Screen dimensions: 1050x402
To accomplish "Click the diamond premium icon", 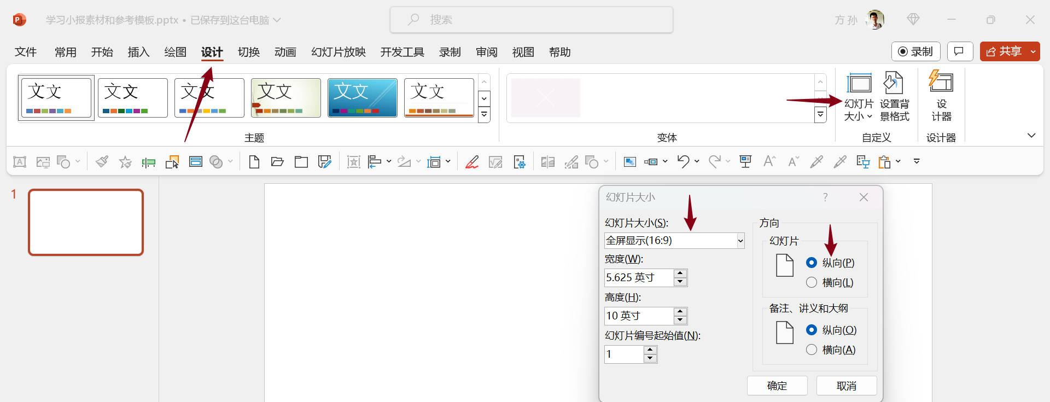I will click(x=913, y=20).
